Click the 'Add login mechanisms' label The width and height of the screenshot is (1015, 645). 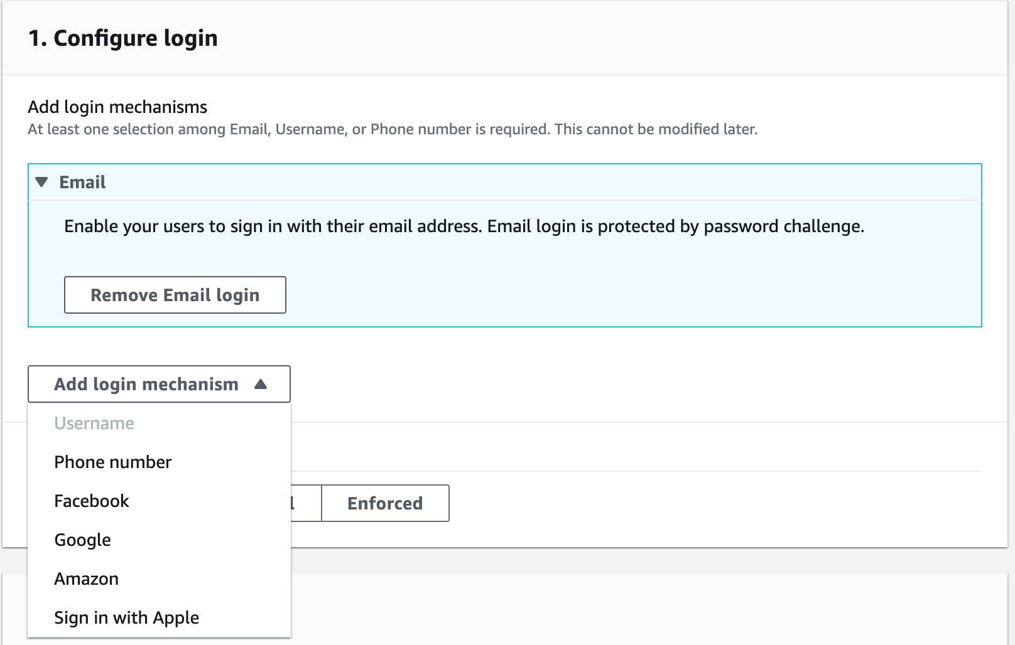click(117, 107)
